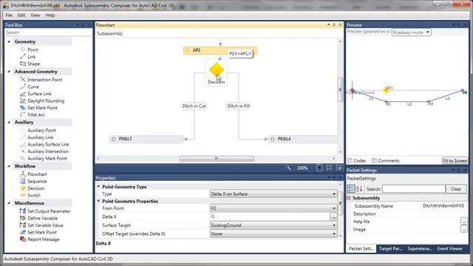Viewport: 473px width, 266px height.
Task: Browse for the Image file
Action: coord(464,229)
